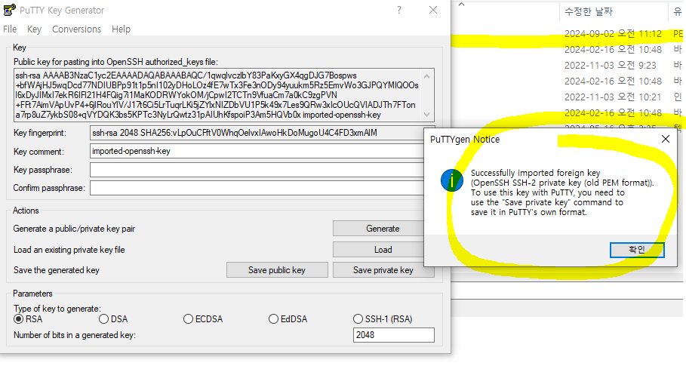
Task: Click the sort chevron above Explorer columns
Action: 461,4
